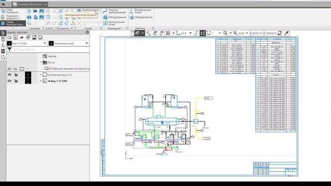The image size is (331, 186).
Task: Click the layers icon in the tree toolbar
Action: click(x=22, y=38)
